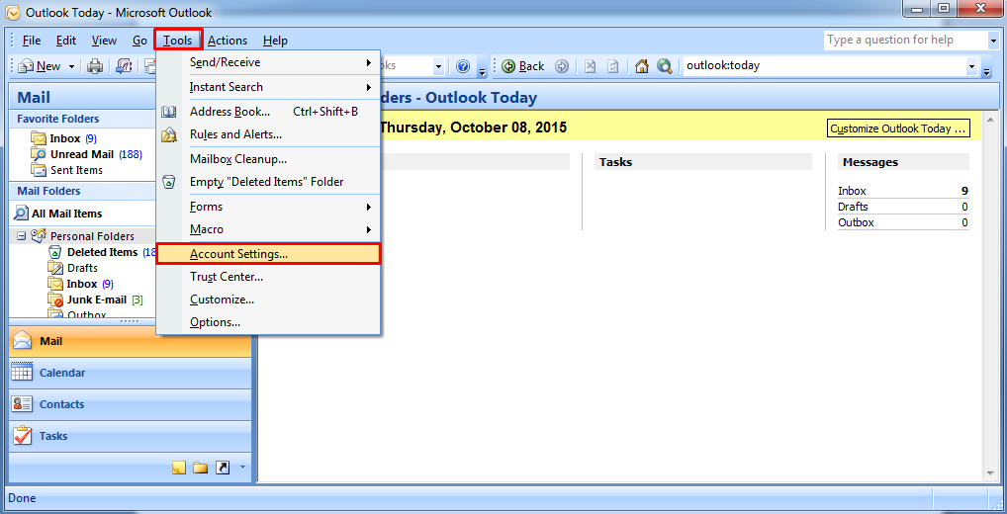
Task: Choose Customize menu entry
Action: pyautogui.click(x=268, y=300)
